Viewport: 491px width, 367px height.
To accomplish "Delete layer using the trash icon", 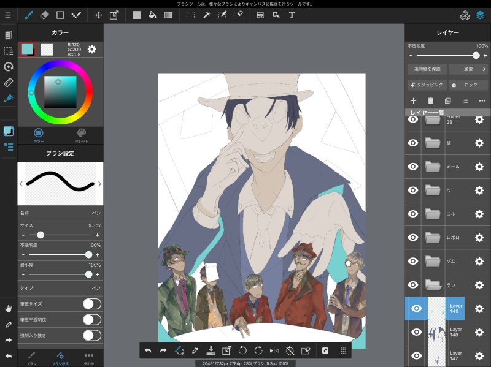I will 430,100.
